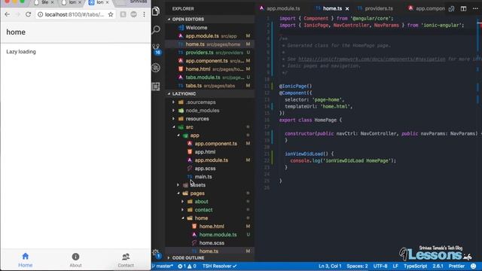Screen dimensions: 482x271
Task: Open the Debug view in activity bar
Action: coord(156,68)
